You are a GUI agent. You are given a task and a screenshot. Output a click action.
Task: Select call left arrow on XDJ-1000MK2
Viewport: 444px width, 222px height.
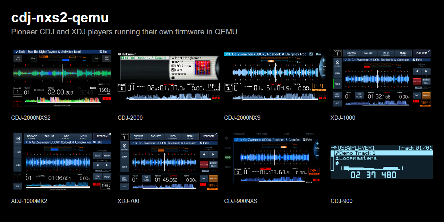[x=97, y=165]
